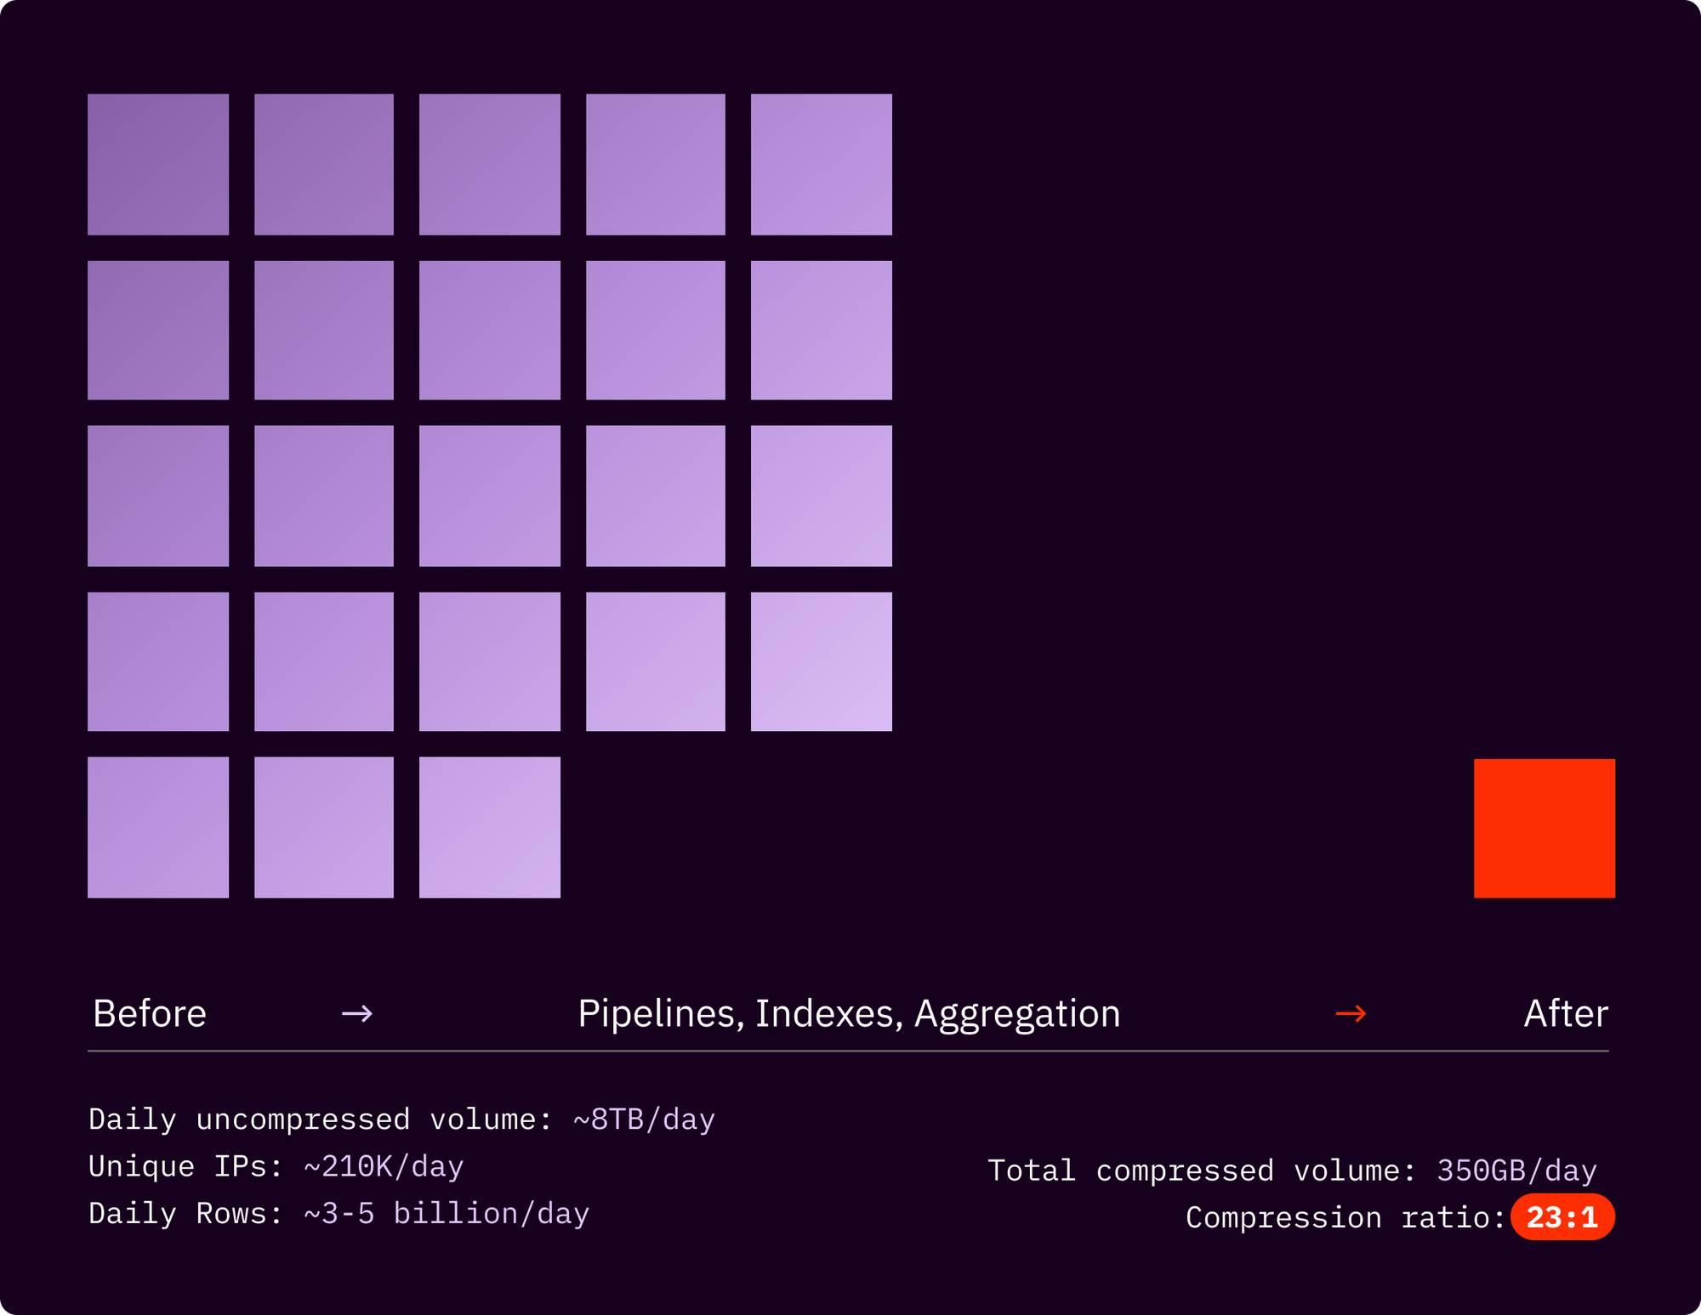Click the lightest purple square ending fourth row

coord(821,661)
